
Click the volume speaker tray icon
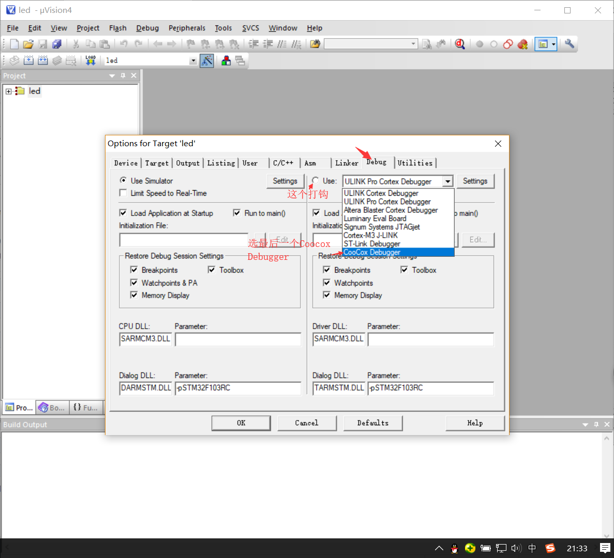pos(517,548)
